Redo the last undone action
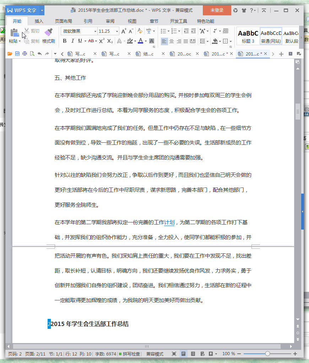Screen dimensions: 309x363 click(47, 54)
